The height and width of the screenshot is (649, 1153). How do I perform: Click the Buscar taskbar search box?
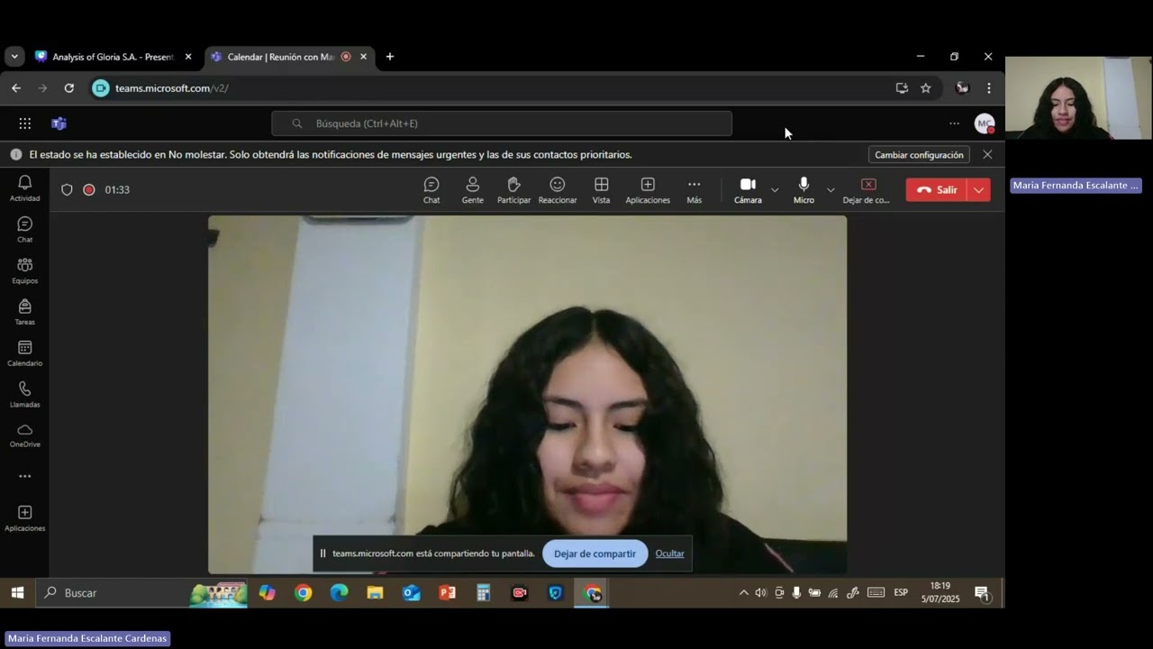click(141, 592)
